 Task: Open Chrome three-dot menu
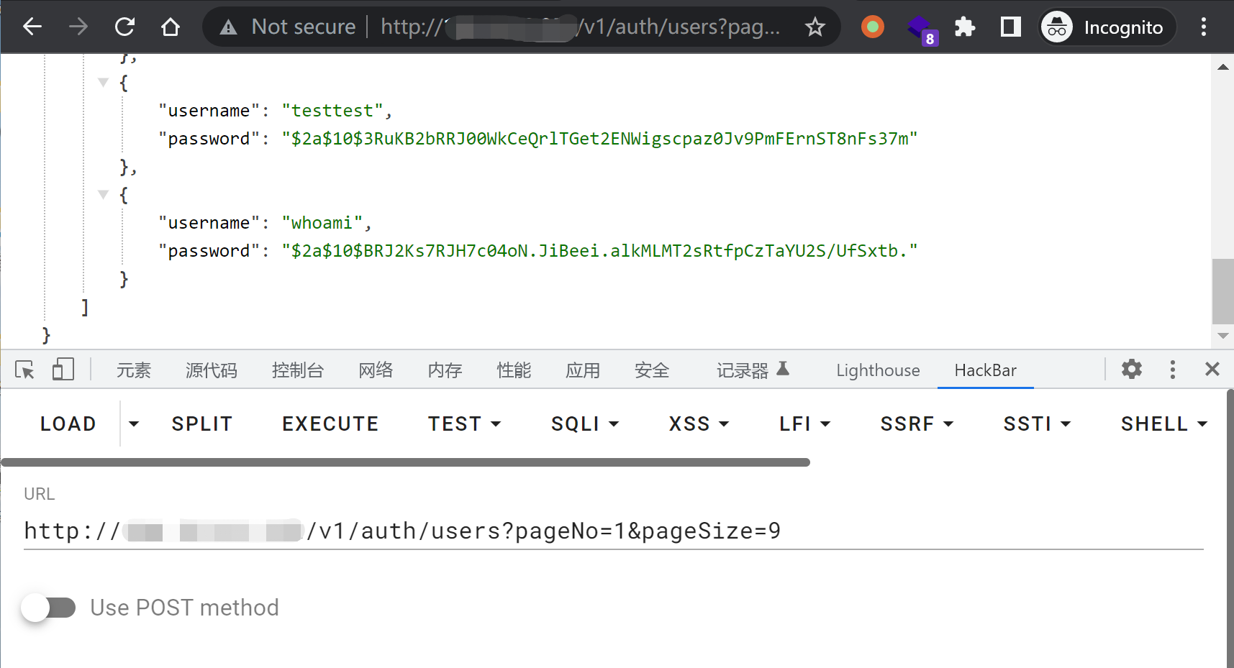pos(1203,27)
